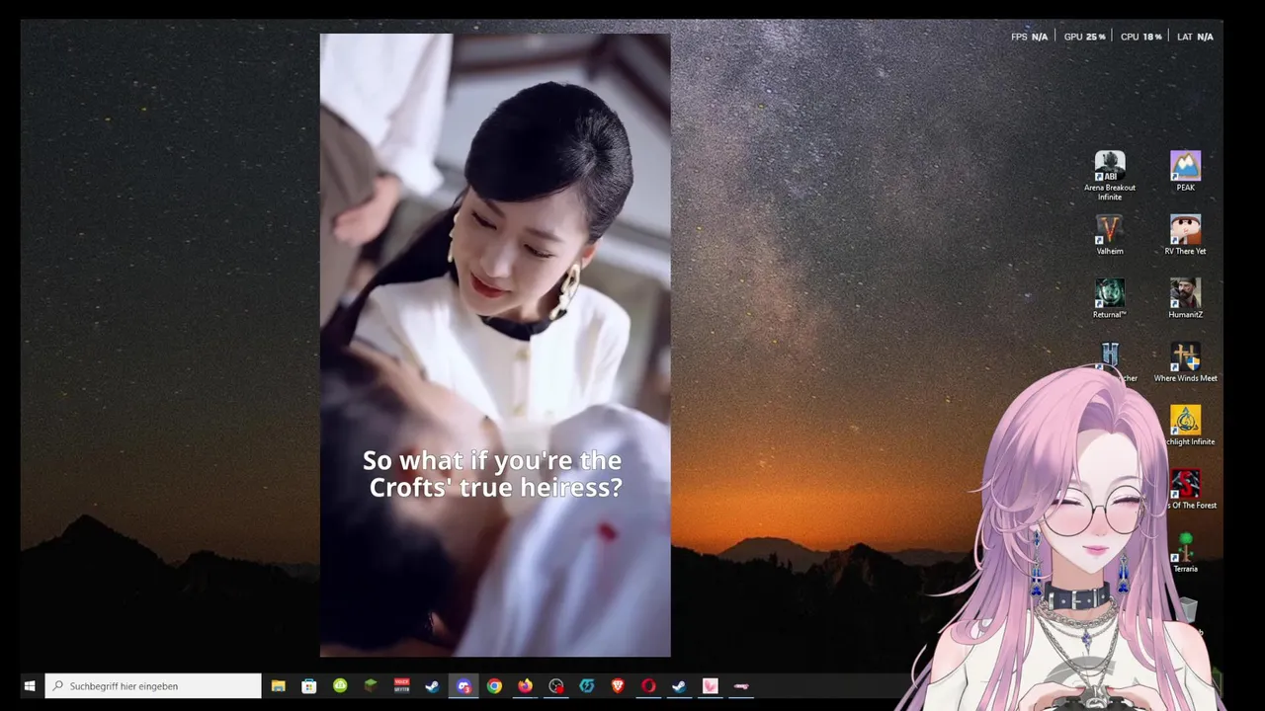1265x711 pixels.
Task: Open the green round taskbar app
Action: tap(340, 686)
